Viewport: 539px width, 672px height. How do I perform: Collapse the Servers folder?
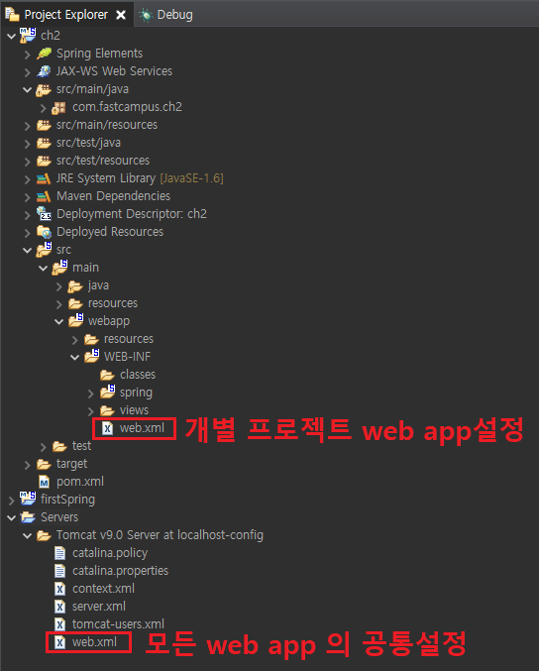pos(11,517)
